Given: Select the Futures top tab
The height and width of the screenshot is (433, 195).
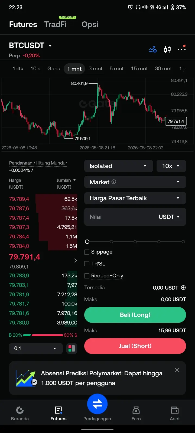Looking at the screenshot, I should tap(23, 24).
